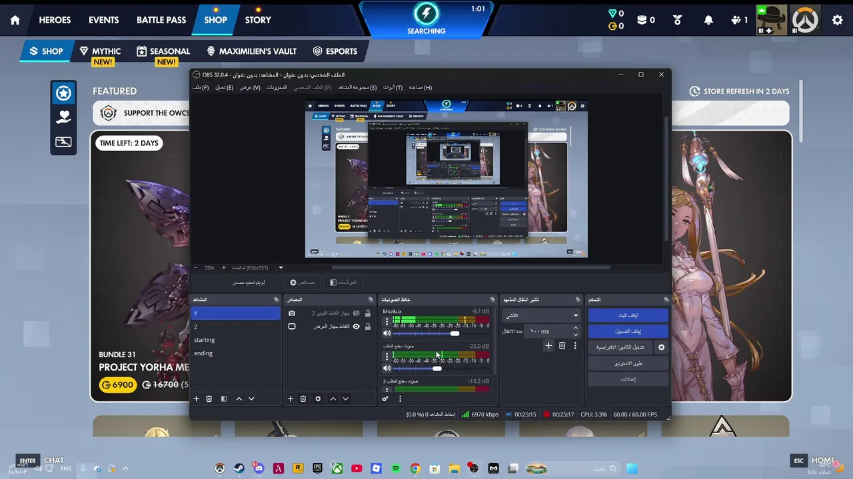853x479 pixels.
Task: Open transition properties three-dot menu
Action: [575, 345]
